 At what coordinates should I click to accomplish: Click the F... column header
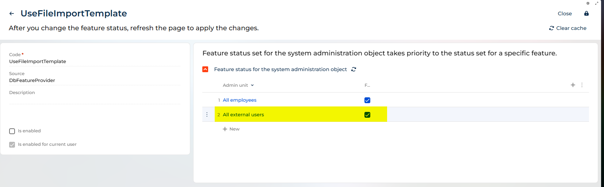pyautogui.click(x=367, y=85)
